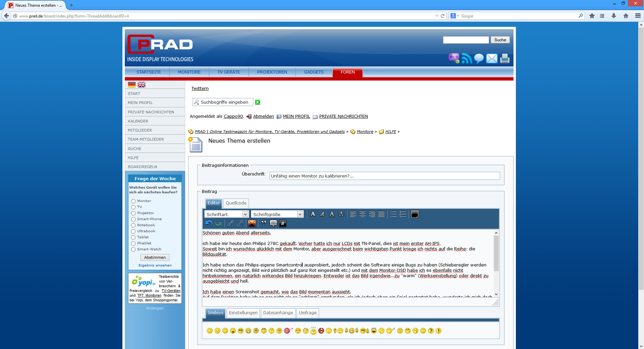The height and width of the screenshot is (349, 644).
Task: Click the bold text formatting icon
Action: [x=313, y=214]
